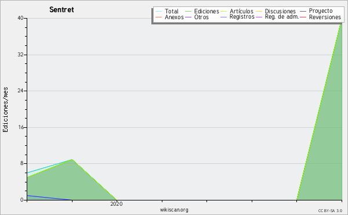348x215 pixels.
Task: Click the 'Discusiones' legend label
Action: pyautogui.click(x=280, y=11)
